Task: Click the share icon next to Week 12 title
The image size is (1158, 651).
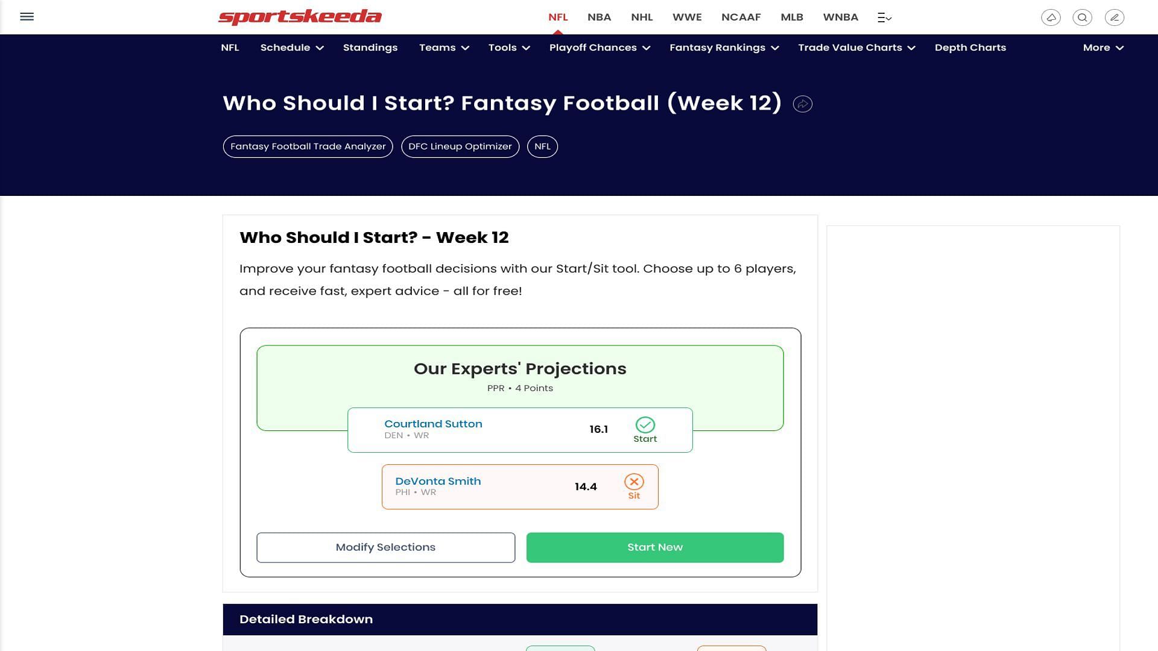Action: tap(803, 103)
